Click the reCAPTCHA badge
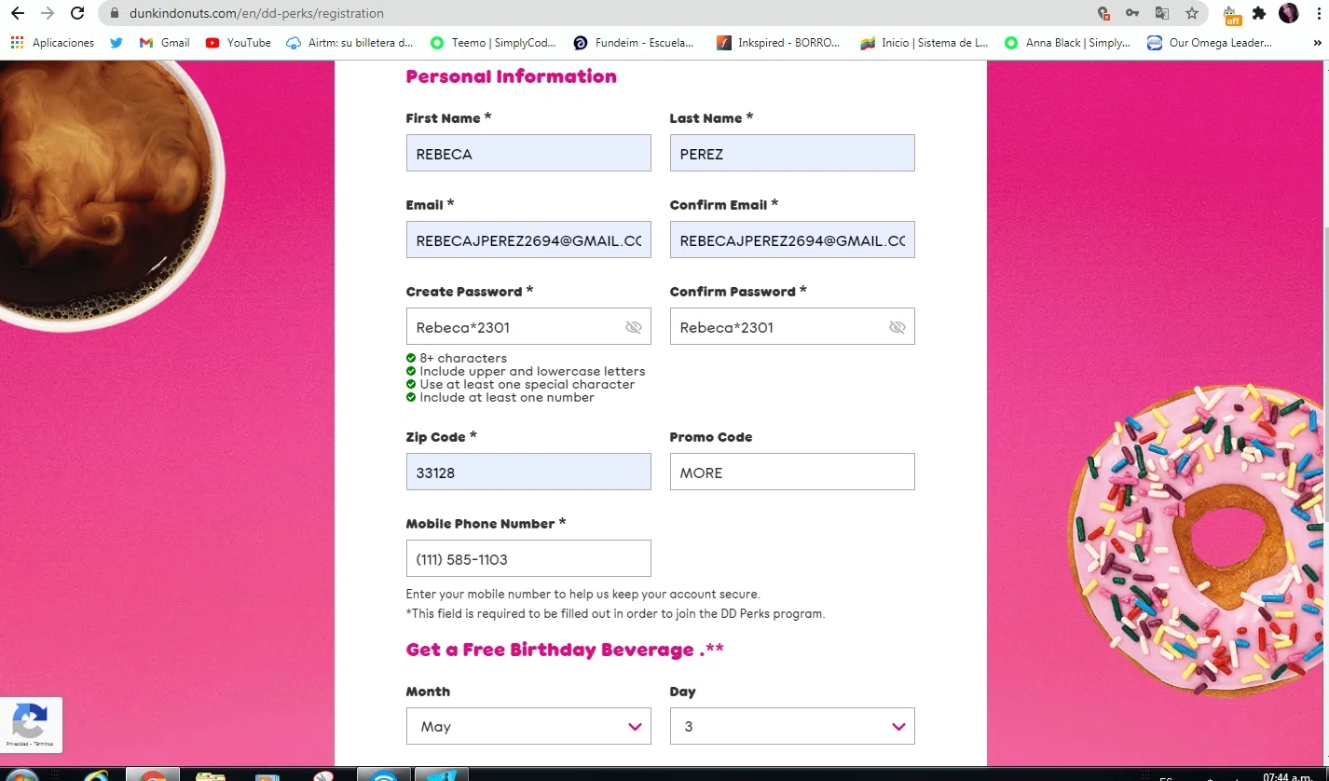 31,724
